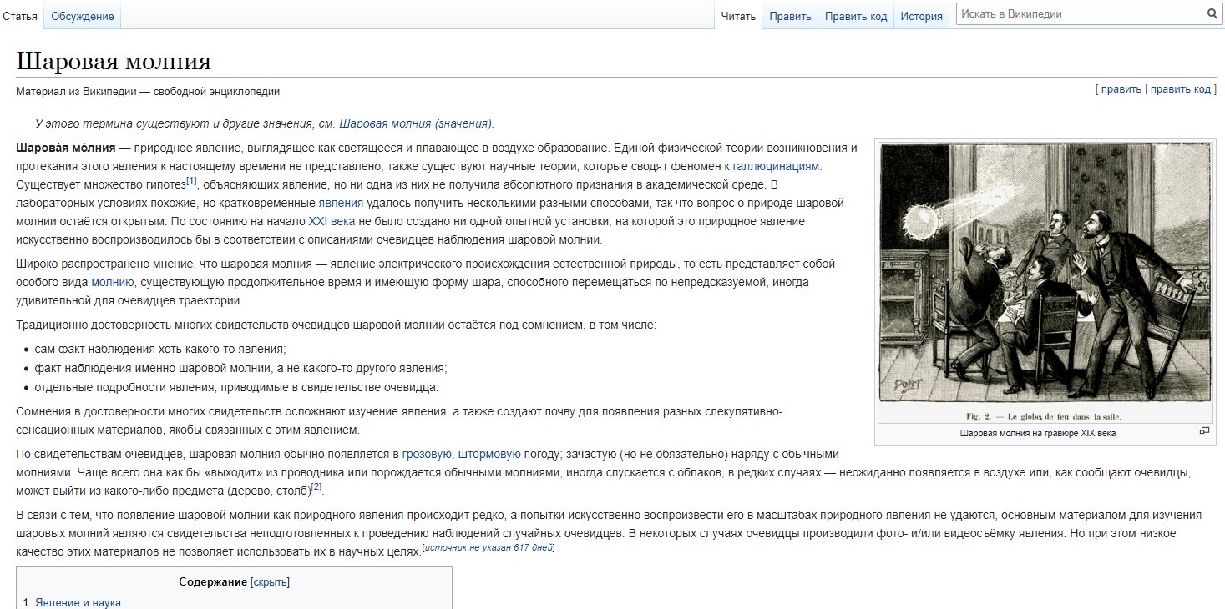Screen dimensions: 1225x609
Task: Click the section link править beside the title
Action: (x=1121, y=89)
